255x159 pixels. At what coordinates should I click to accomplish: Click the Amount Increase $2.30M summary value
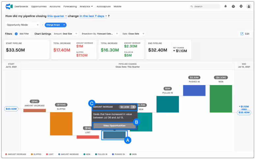(130, 46)
